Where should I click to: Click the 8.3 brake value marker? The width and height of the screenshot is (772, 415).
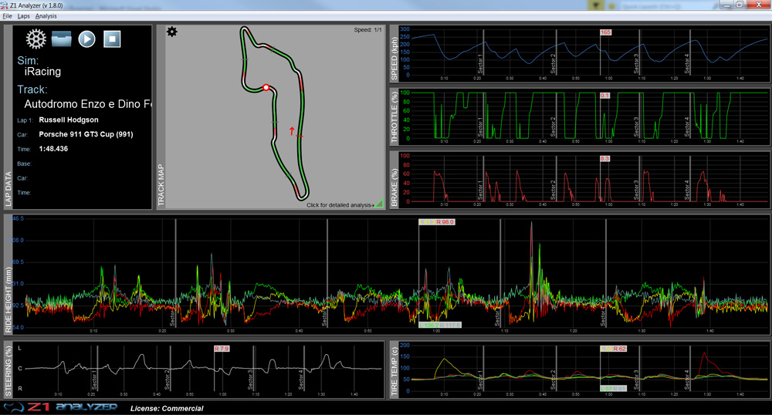coord(605,159)
